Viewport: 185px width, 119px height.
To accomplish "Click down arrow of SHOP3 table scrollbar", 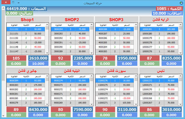I will [136, 53].
